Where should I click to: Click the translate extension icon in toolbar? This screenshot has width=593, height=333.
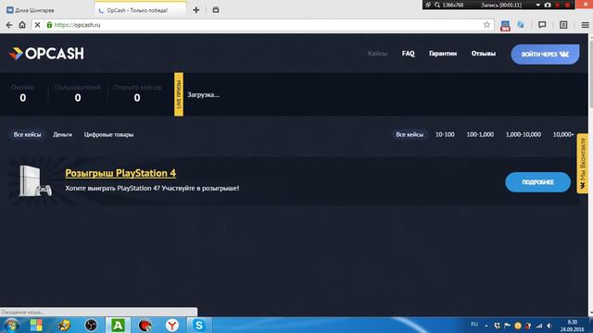tap(521, 25)
